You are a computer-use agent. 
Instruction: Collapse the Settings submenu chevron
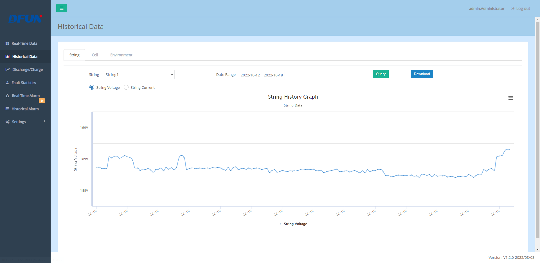click(x=44, y=121)
